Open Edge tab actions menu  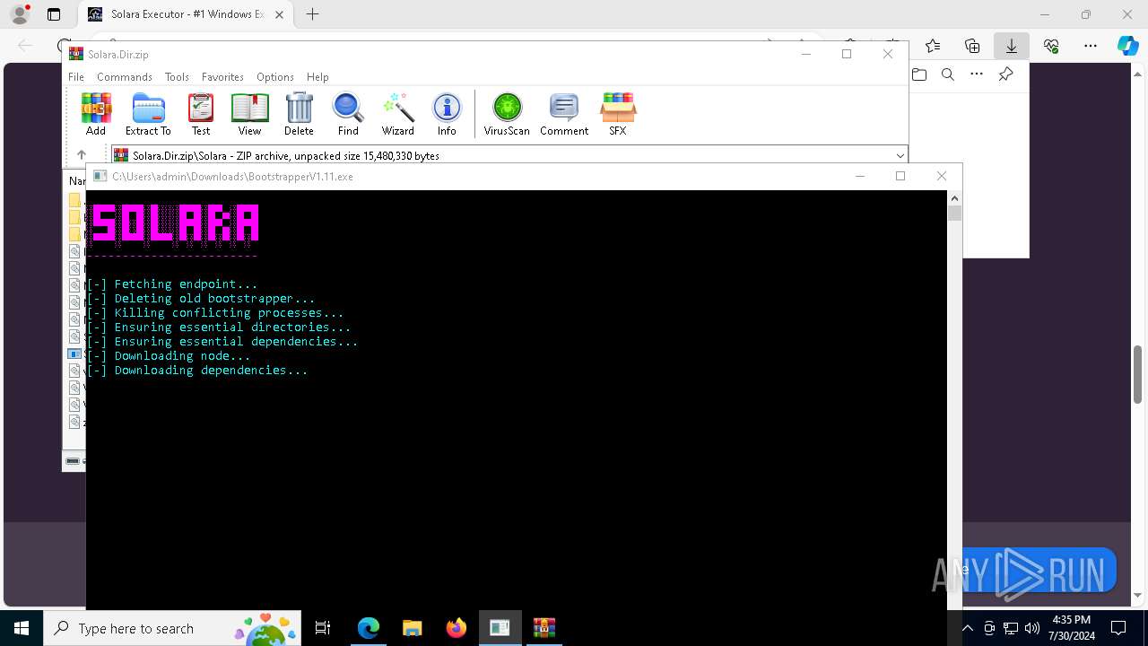[x=54, y=14]
